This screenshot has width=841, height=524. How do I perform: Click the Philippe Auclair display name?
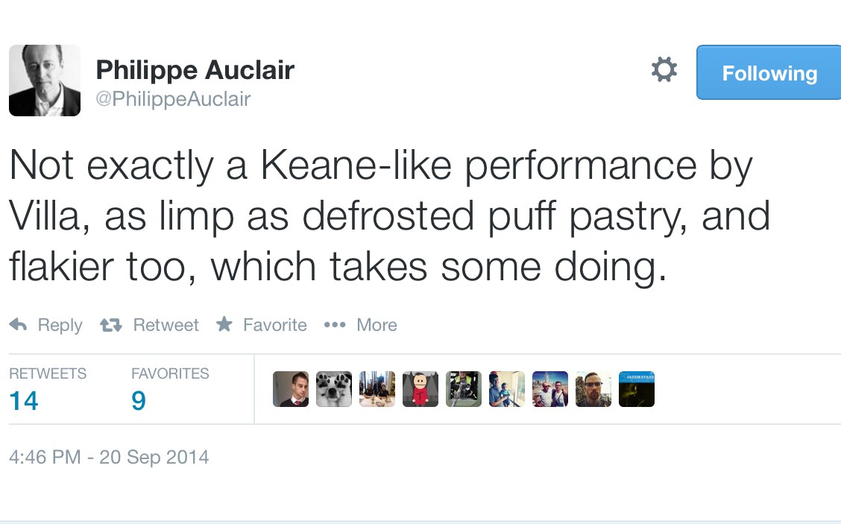(x=195, y=70)
